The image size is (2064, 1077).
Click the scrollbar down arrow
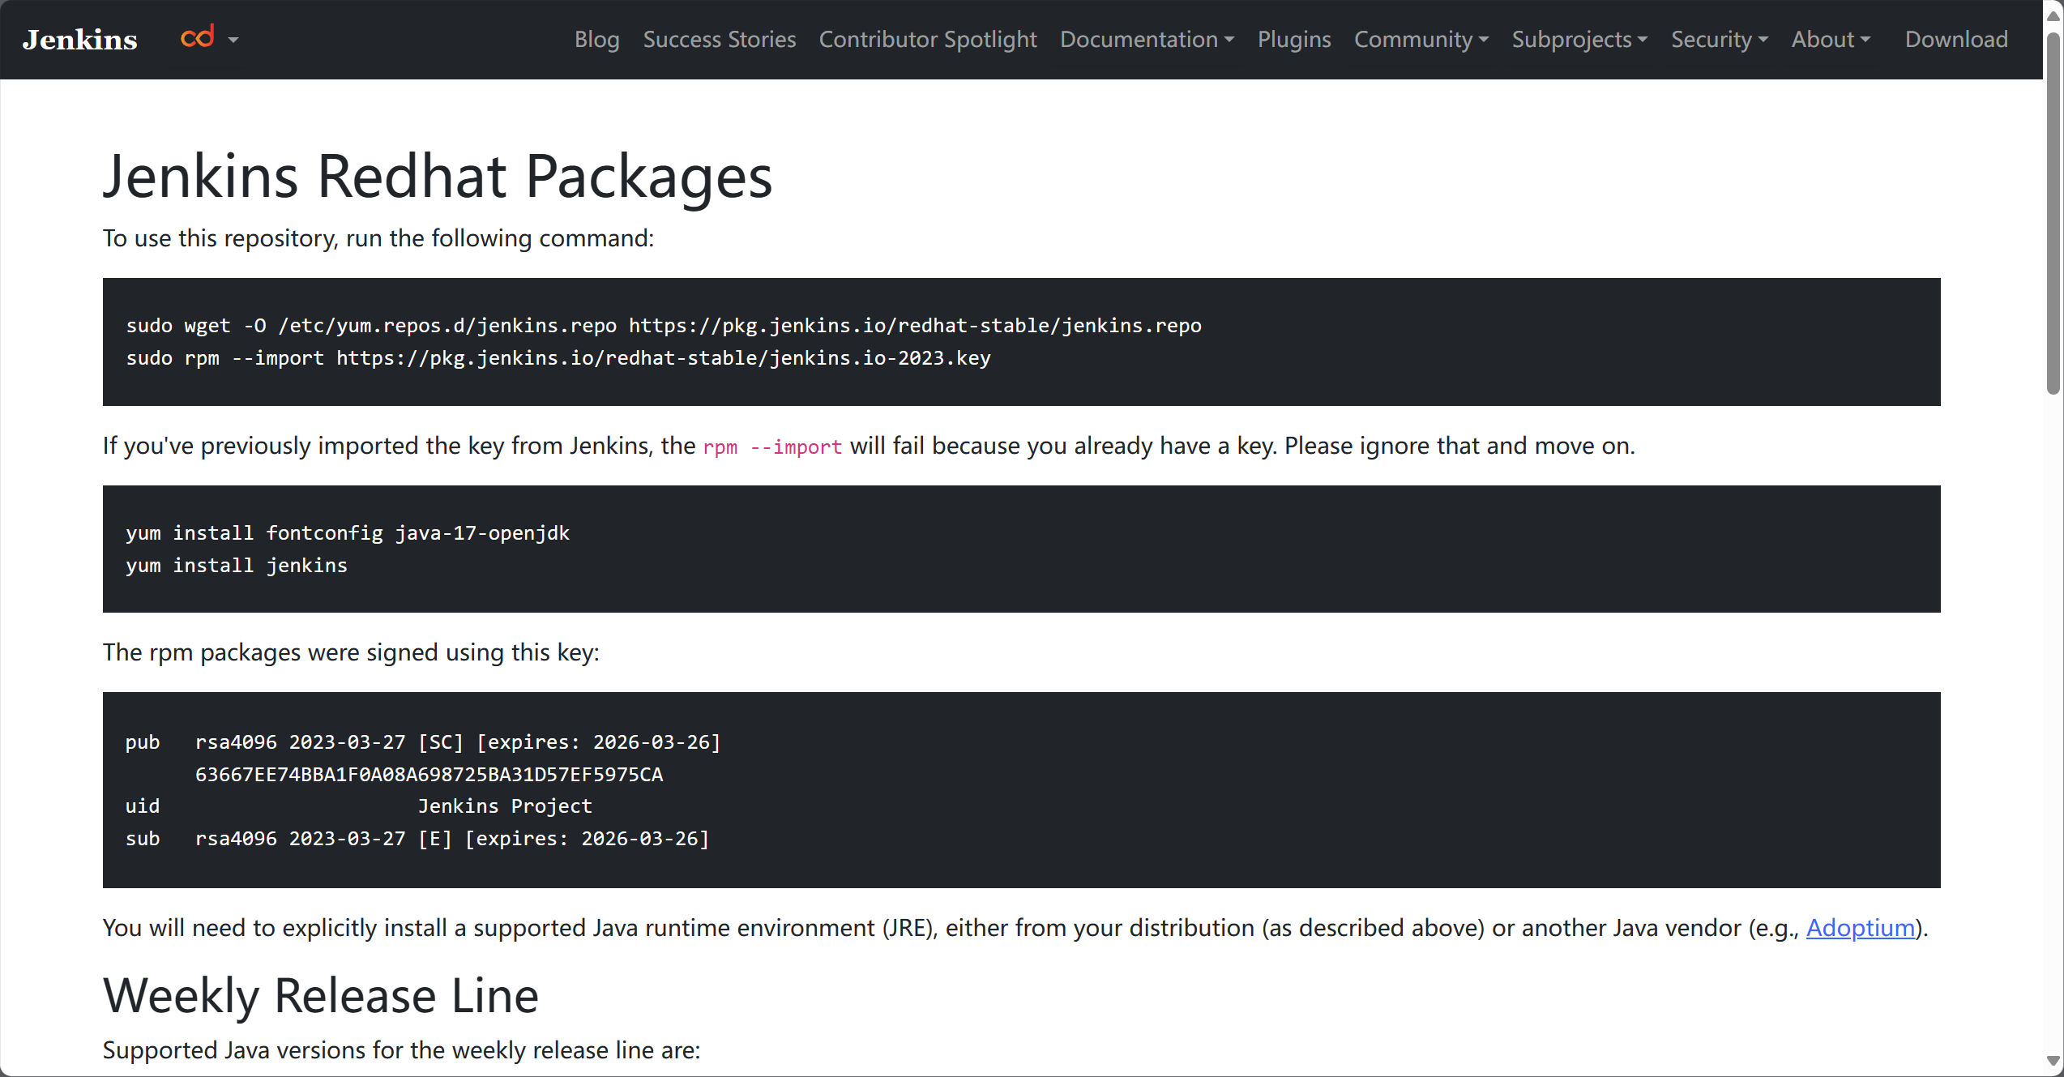(x=2053, y=1061)
